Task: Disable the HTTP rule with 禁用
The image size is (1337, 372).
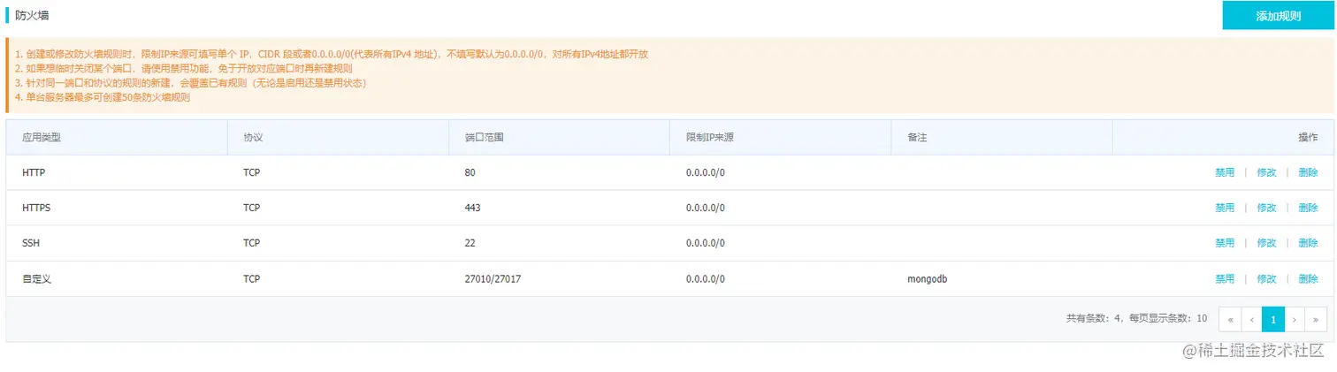Action: [1224, 172]
